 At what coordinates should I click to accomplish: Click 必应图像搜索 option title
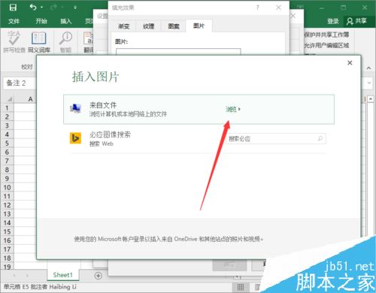[110, 134]
